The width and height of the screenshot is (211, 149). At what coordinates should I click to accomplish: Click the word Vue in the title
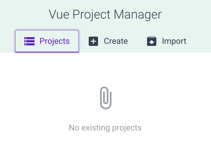click(x=59, y=14)
